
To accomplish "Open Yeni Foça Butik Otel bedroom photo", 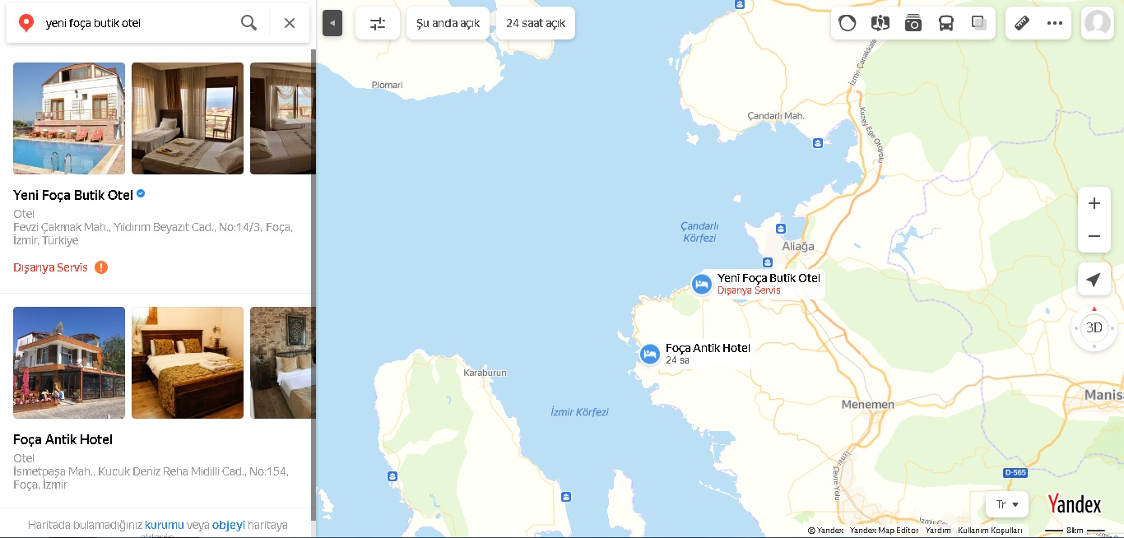I will click(188, 118).
